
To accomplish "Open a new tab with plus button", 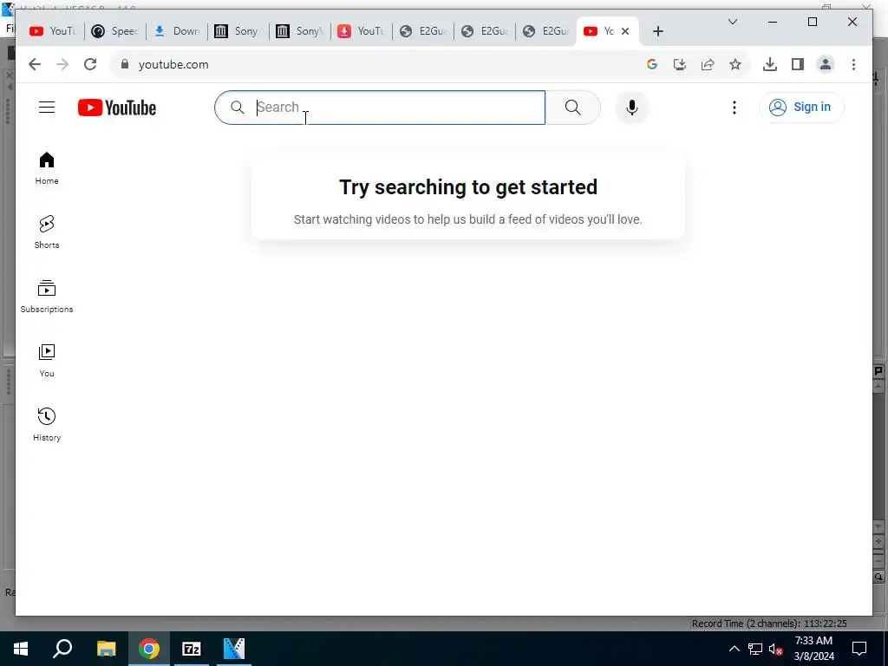I will pos(657,31).
